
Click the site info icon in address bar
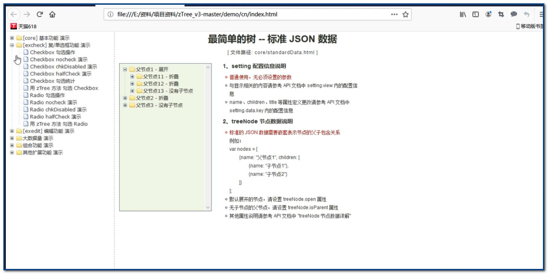(110, 14)
